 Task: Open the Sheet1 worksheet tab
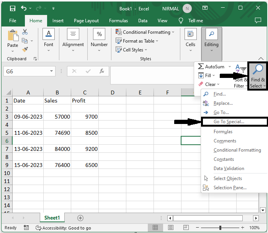[52, 218]
